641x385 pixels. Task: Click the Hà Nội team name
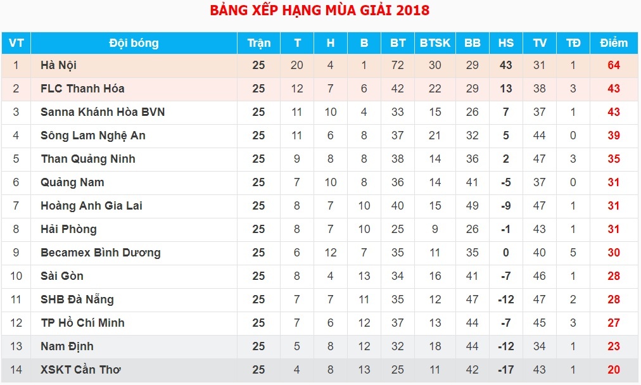[59, 65]
